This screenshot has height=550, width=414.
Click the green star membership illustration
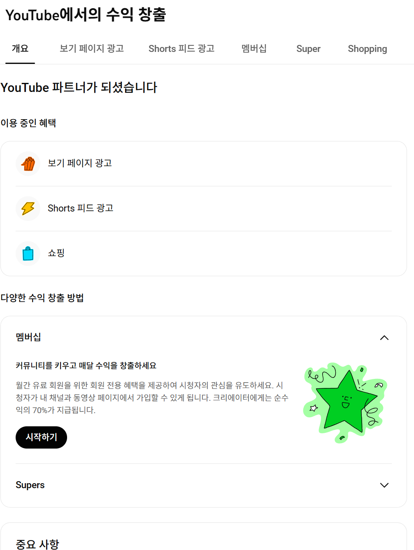click(x=345, y=403)
